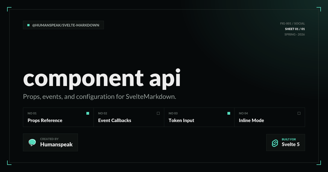
Task: Click the @HUMANSPEAK/SVELTE-MARKDOWN package badge
Action: (x=63, y=25)
